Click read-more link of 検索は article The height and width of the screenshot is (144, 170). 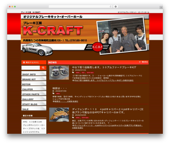65,101
